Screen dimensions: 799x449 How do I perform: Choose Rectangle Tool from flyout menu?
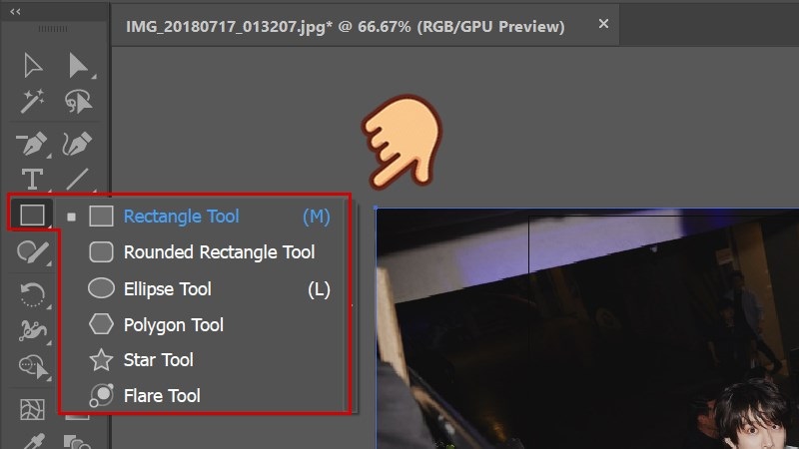(181, 216)
